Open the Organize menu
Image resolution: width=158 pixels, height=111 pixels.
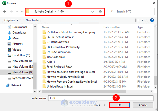point(11,20)
